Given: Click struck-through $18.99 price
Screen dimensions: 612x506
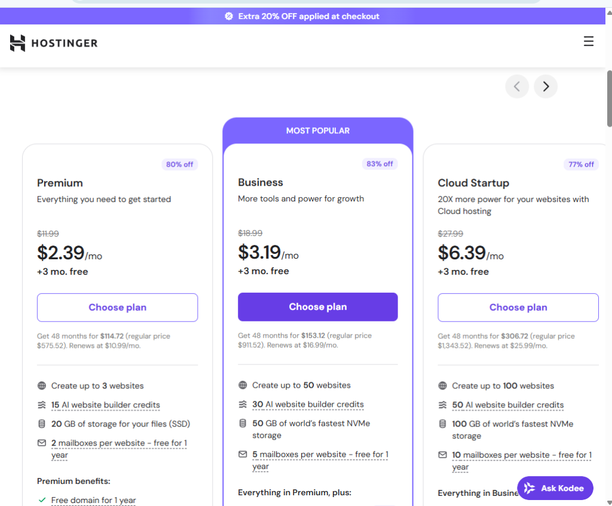Looking at the screenshot, I should [x=250, y=233].
